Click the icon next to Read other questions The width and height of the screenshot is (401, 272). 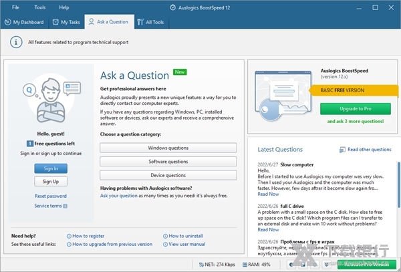pyautogui.click(x=343, y=150)
